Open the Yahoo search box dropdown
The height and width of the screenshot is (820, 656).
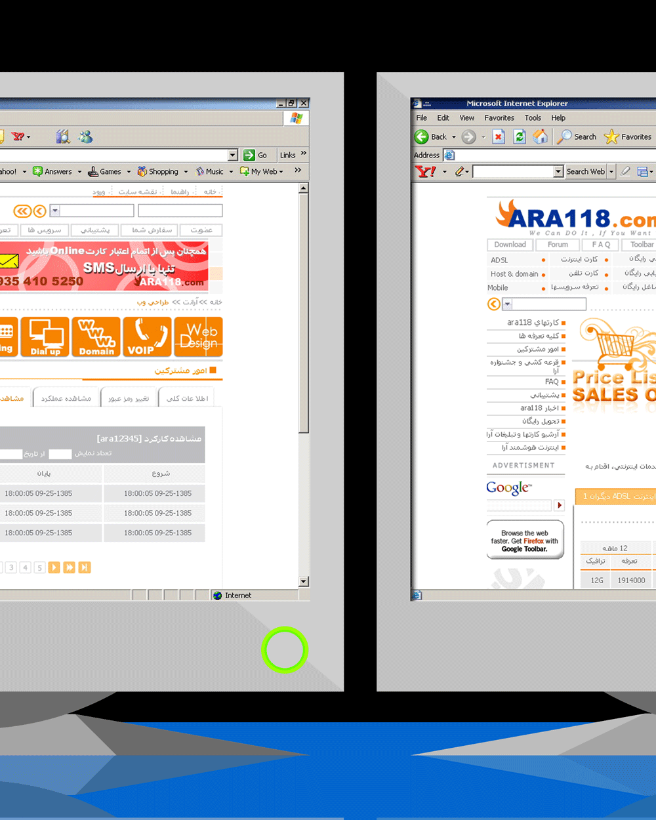[x=558, y=171]
